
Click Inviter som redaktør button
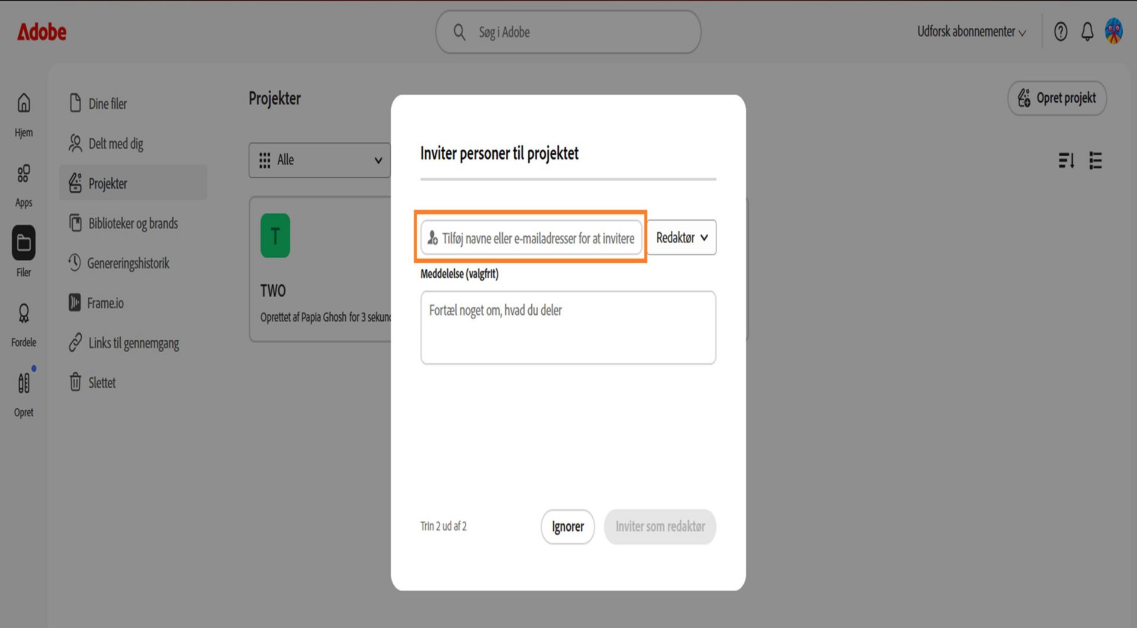(660, 527)
